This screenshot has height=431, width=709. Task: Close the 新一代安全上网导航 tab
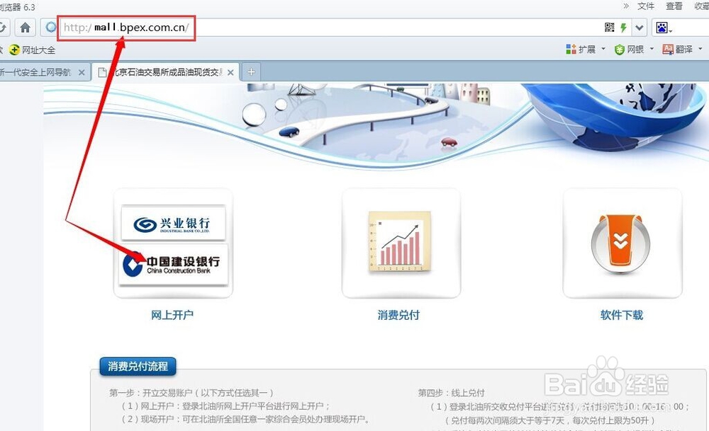pyautogui.click(x=82, y=72)
